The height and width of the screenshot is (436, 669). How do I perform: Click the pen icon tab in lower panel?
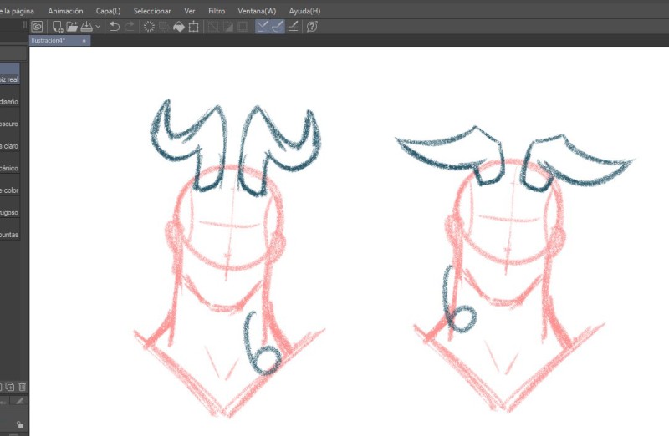[19, 401]
